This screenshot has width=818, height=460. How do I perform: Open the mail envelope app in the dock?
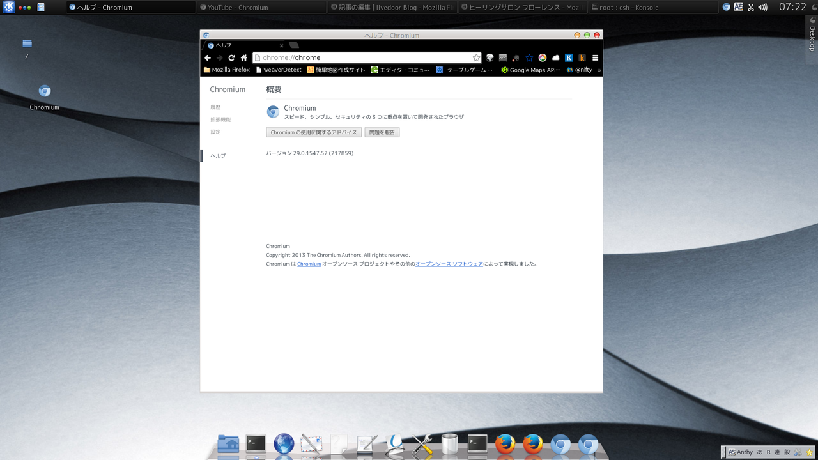311,443
